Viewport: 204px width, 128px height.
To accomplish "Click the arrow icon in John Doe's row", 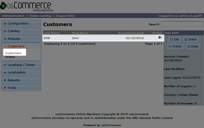I will pos(160,38).
